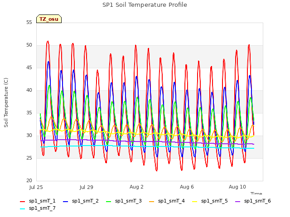This screenshot has height=217, width=290.
Task: Click the Jul 29 x-axis tick label
Action: click(87, 187)
